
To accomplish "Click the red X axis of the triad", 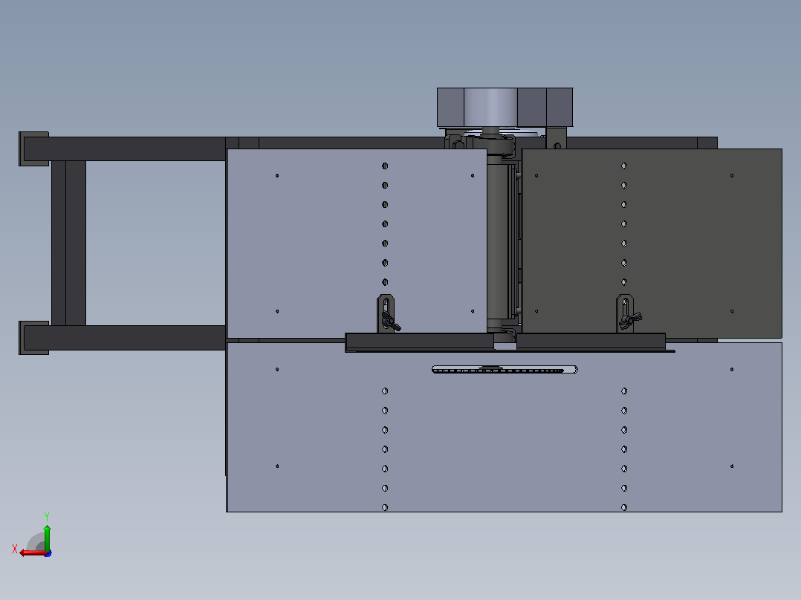I will pyautogui.click(x=32, y=553).
